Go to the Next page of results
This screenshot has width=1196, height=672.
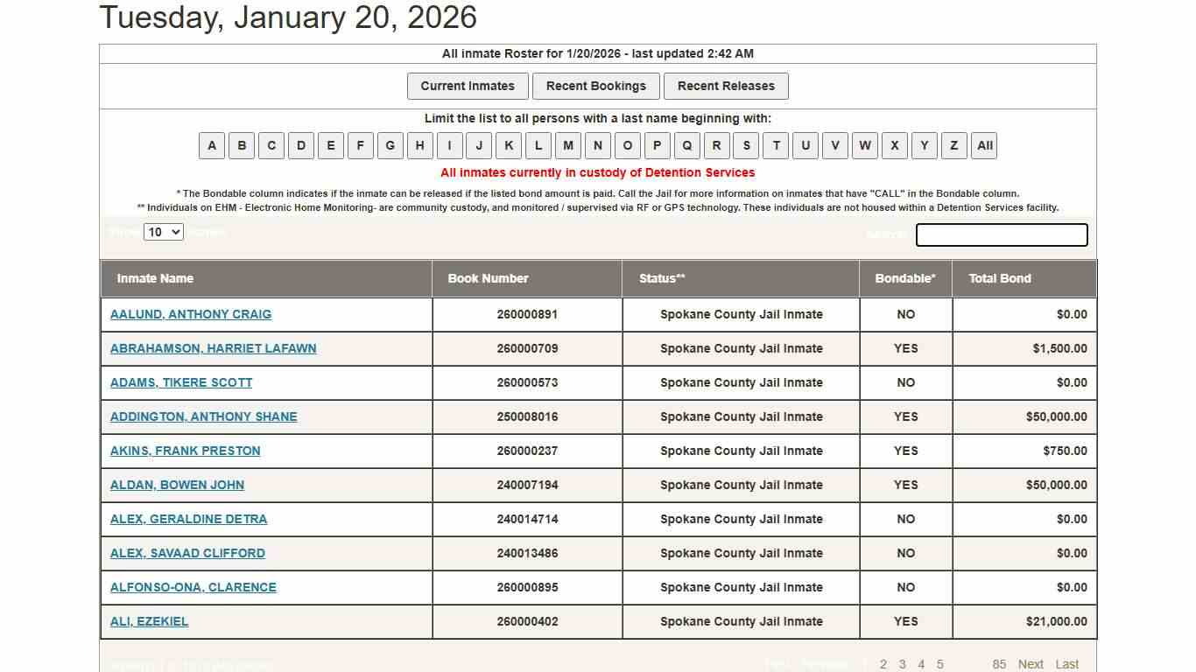pos(1031,664)
